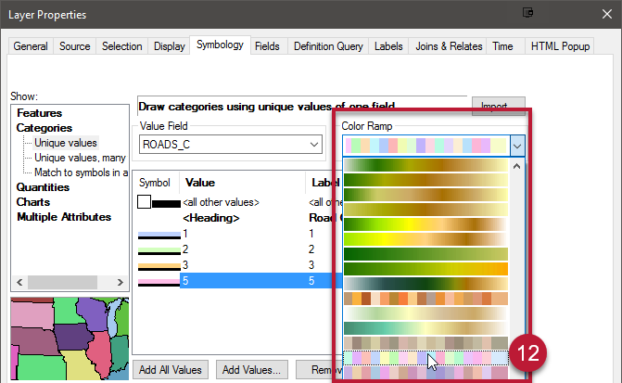Image resolution: width=622 pixels, height=383 pixels.
Task: Choose the gray-dark green-tan ramp
Action: (x=426, y=284)
